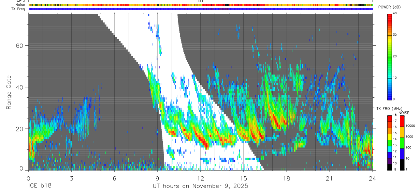
Task: Pick the yellow segment of the TX FRQ colorbar
Action: point(390,137)
